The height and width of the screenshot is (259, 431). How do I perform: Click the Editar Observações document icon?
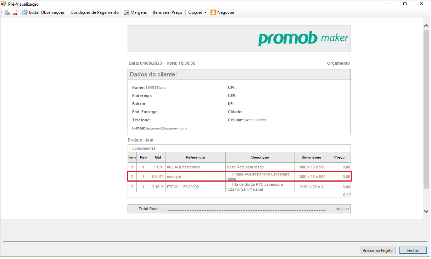[x=25, y=12]
